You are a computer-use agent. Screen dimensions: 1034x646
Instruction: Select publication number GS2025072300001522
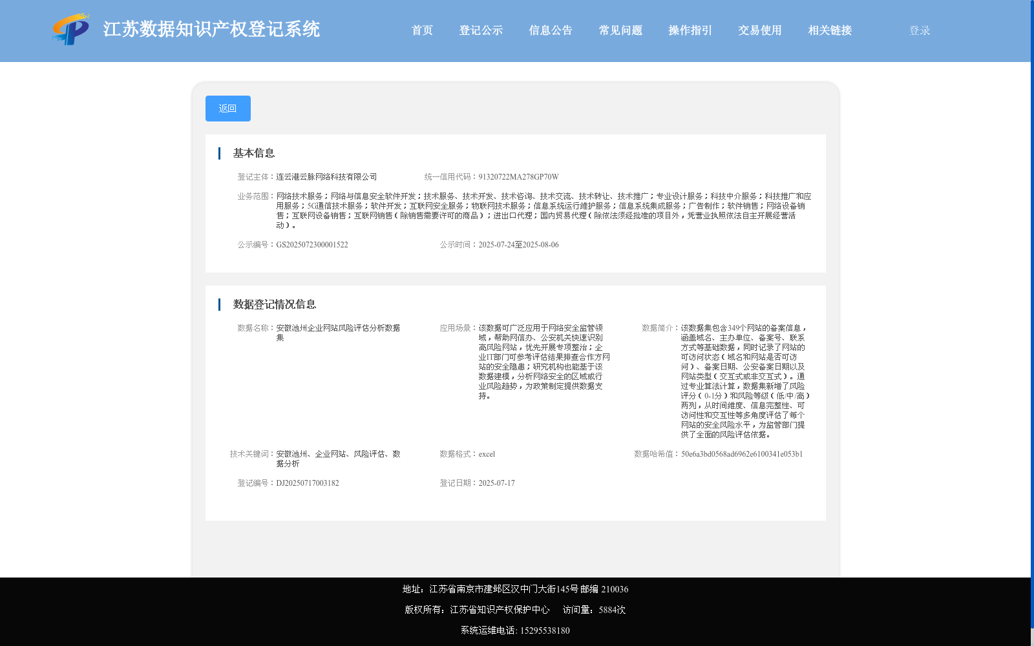312,245
